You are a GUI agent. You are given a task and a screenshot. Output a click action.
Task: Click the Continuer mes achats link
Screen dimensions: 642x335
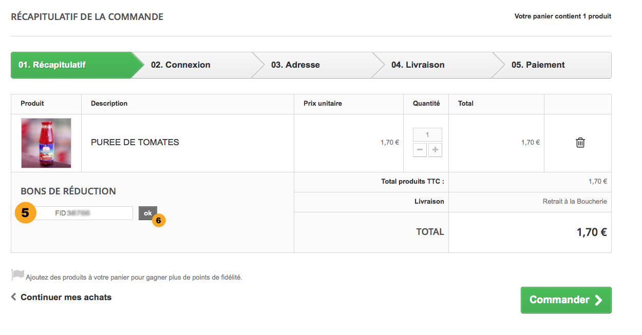click(66, 297)
